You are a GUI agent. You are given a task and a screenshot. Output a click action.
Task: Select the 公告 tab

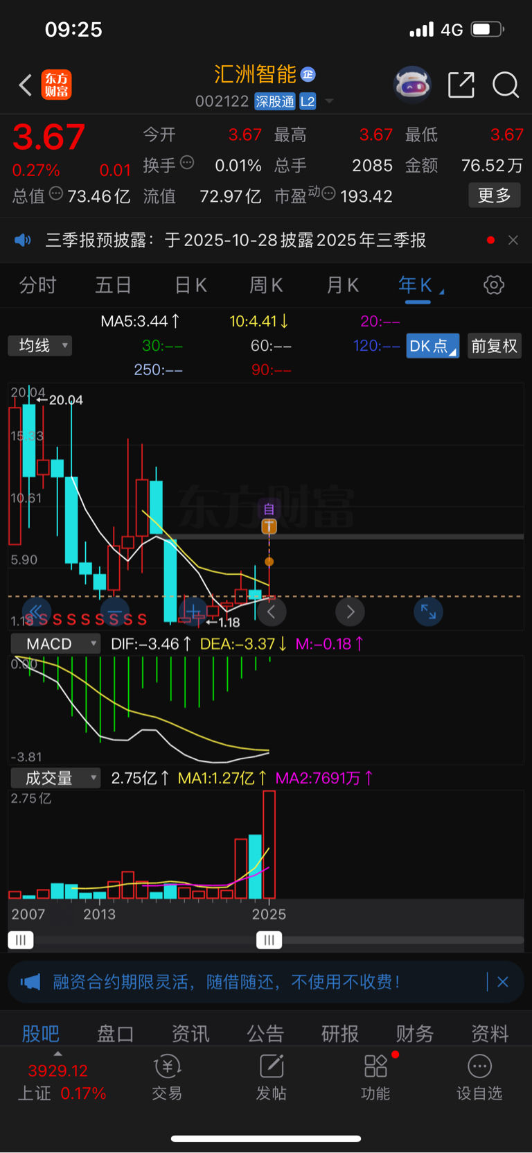pos(265,1034)
